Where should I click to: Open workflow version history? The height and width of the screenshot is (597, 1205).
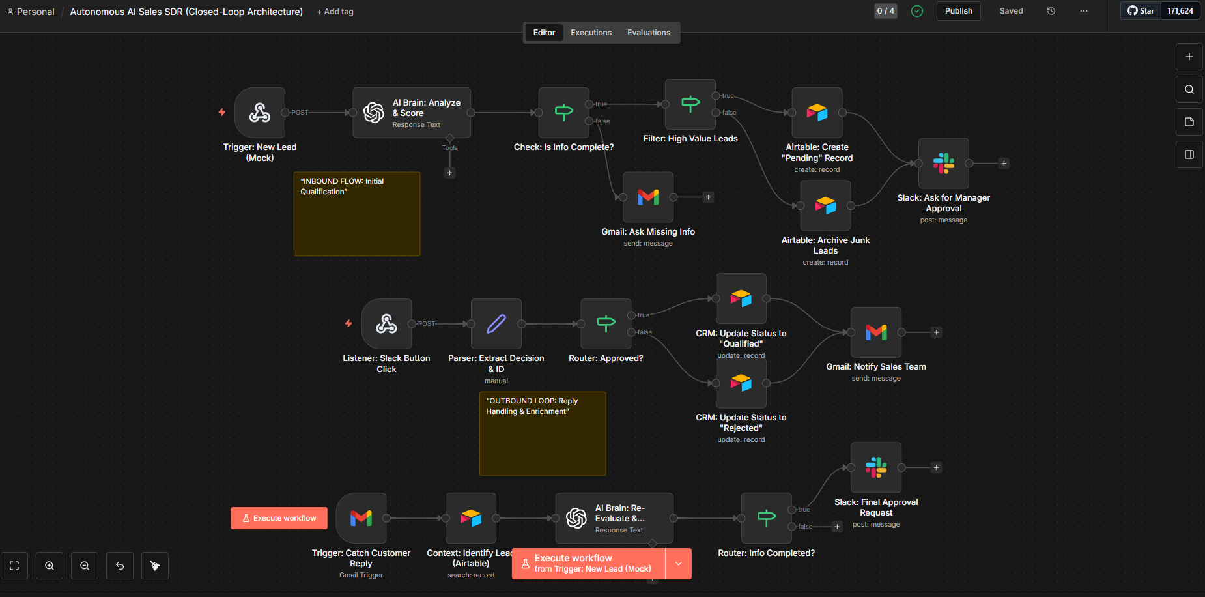[x=1051, y=11]
